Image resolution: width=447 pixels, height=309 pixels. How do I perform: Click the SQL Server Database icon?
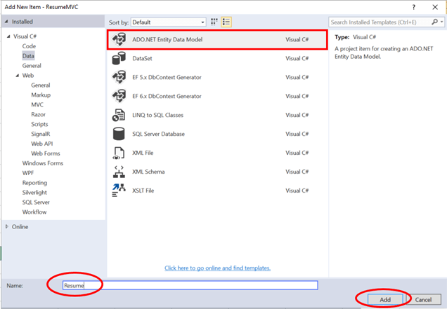click(119, 134)
